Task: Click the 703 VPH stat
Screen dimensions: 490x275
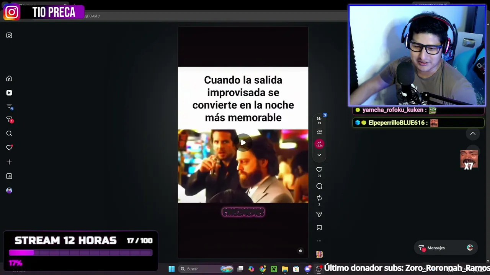Action: pyautogui.click(x=319, y=132)
